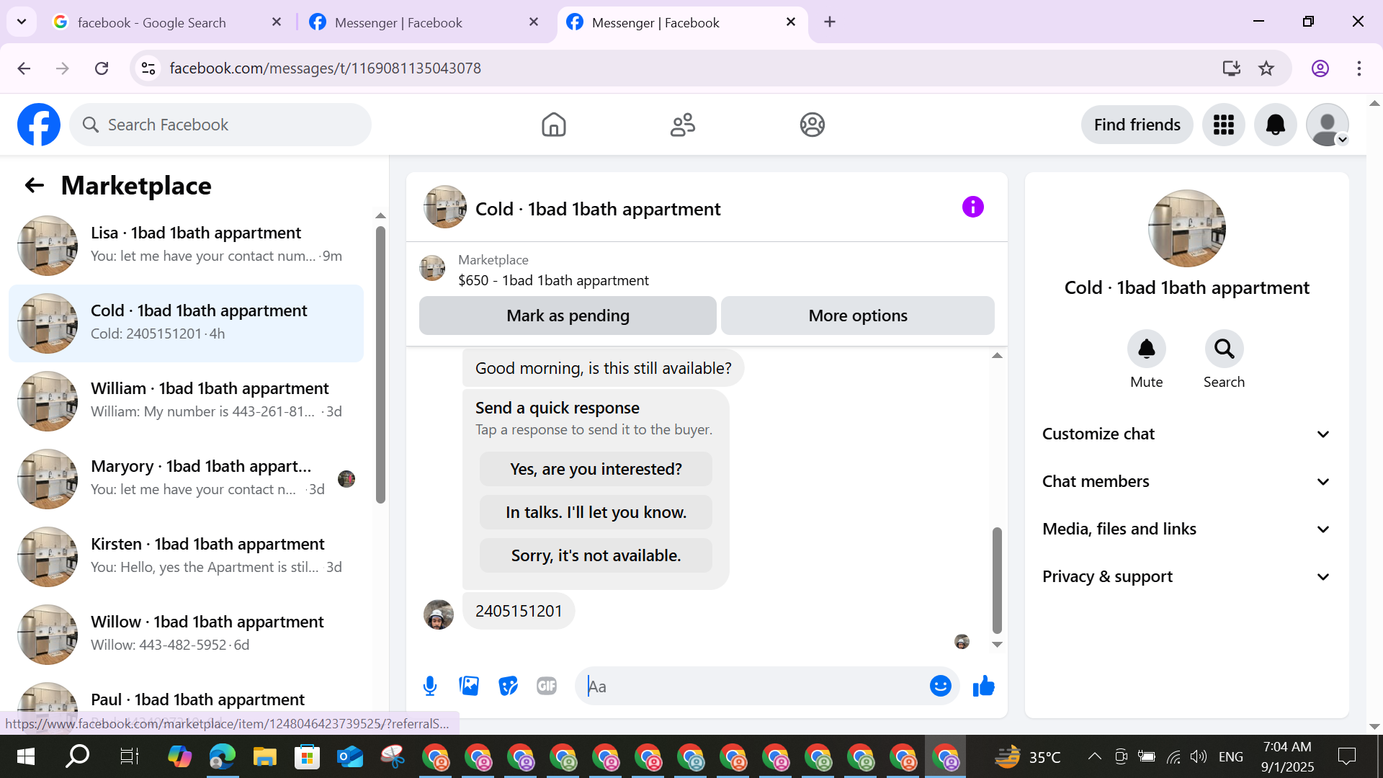Expand Customize chat section
The height and width of the screenshot is (778, 1383).
point(1186,434)
